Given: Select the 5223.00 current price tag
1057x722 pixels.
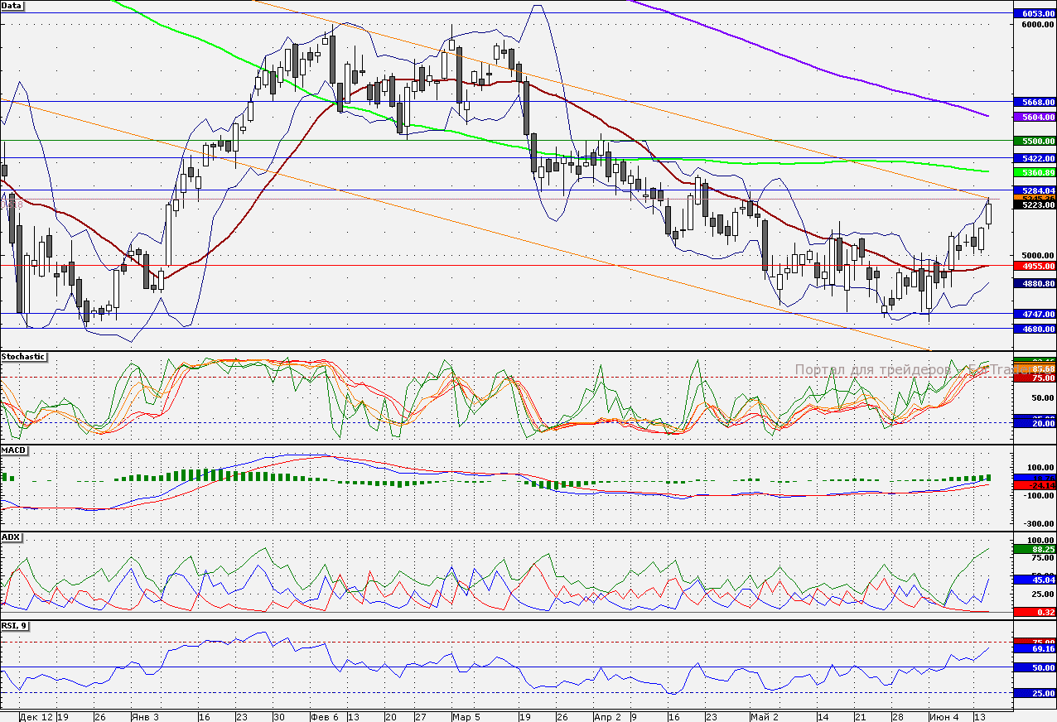Looking at the screenshot, I should [x=1035, y=205].
